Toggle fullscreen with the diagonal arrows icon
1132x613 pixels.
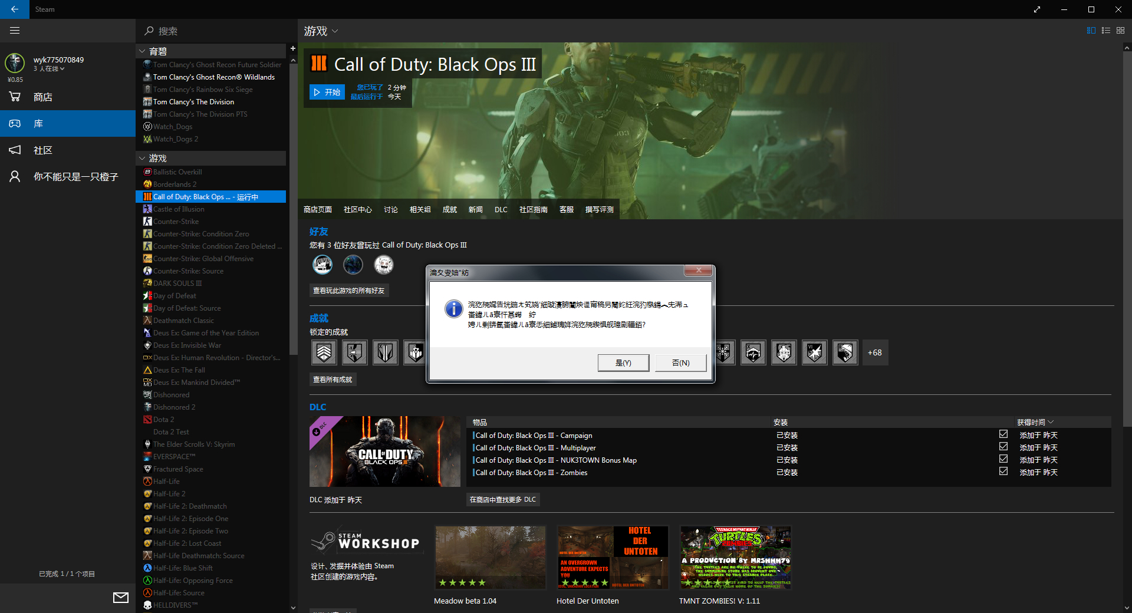(1037, 9)
